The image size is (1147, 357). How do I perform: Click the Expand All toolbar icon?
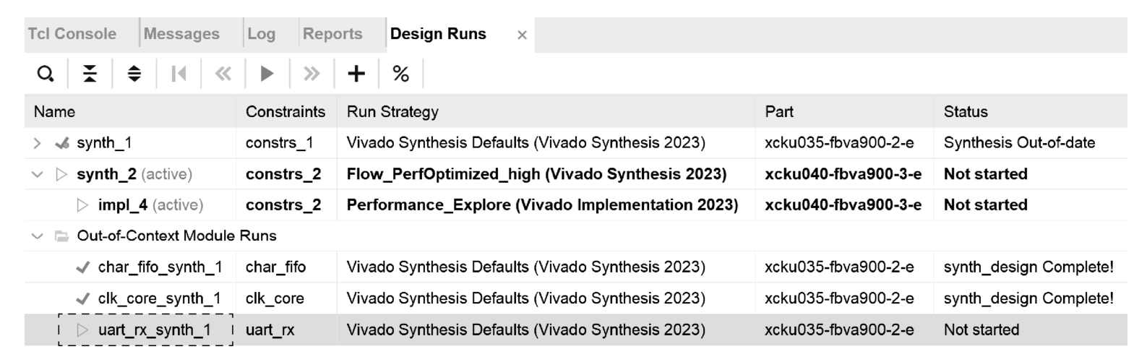(x=134, y=74)
